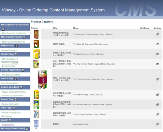Click the Hot Icon column header
This screenshot has height=132, width=163.
point(144,28)
